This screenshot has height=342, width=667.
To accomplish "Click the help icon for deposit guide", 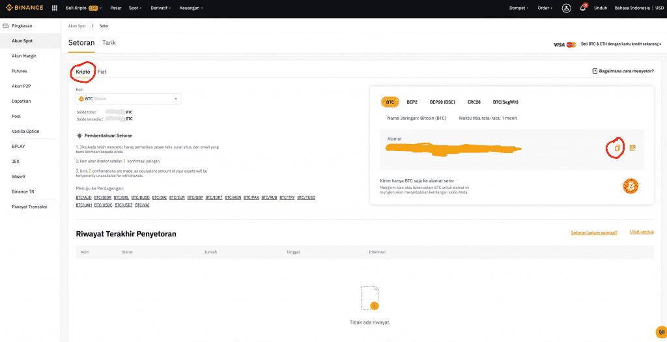I will coord(594,71).
